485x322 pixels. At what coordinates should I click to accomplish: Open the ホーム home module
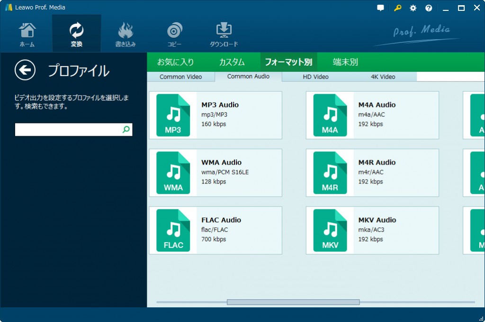27,34
